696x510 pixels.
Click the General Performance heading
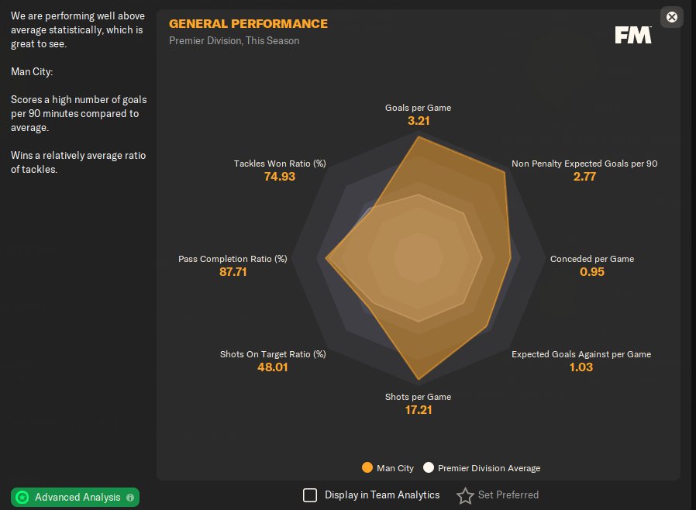[x=248, y=24]
